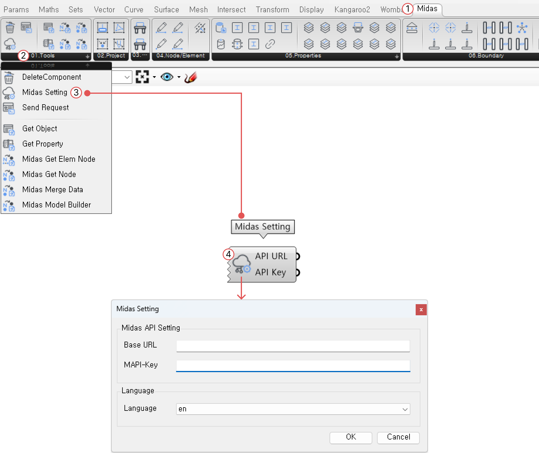Image resolution: width=539 pixels, height=453 pixels.
Task: Open the canvas toolbar combo box
Action: click(x=122, y=77)
